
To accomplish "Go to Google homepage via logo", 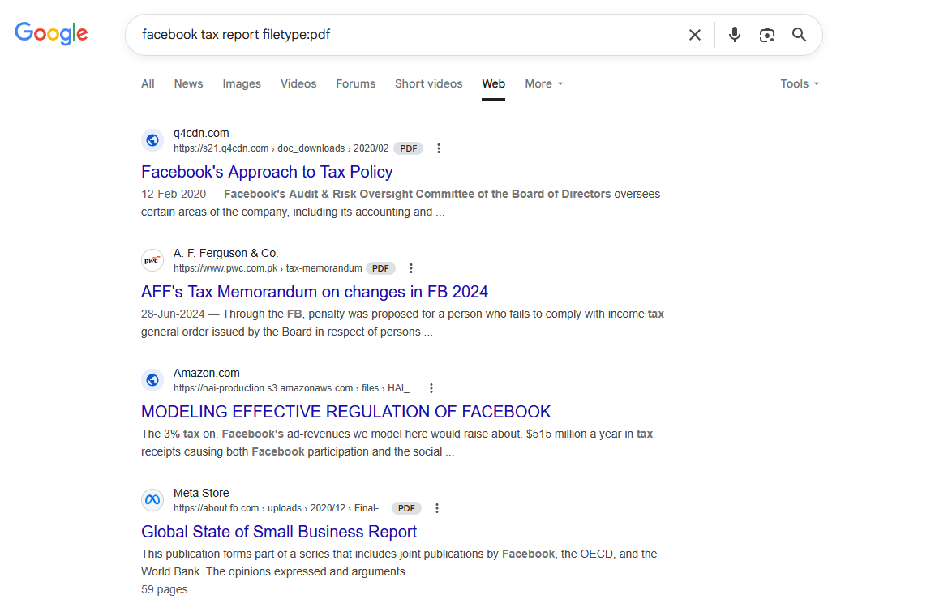I will [51, 34].
